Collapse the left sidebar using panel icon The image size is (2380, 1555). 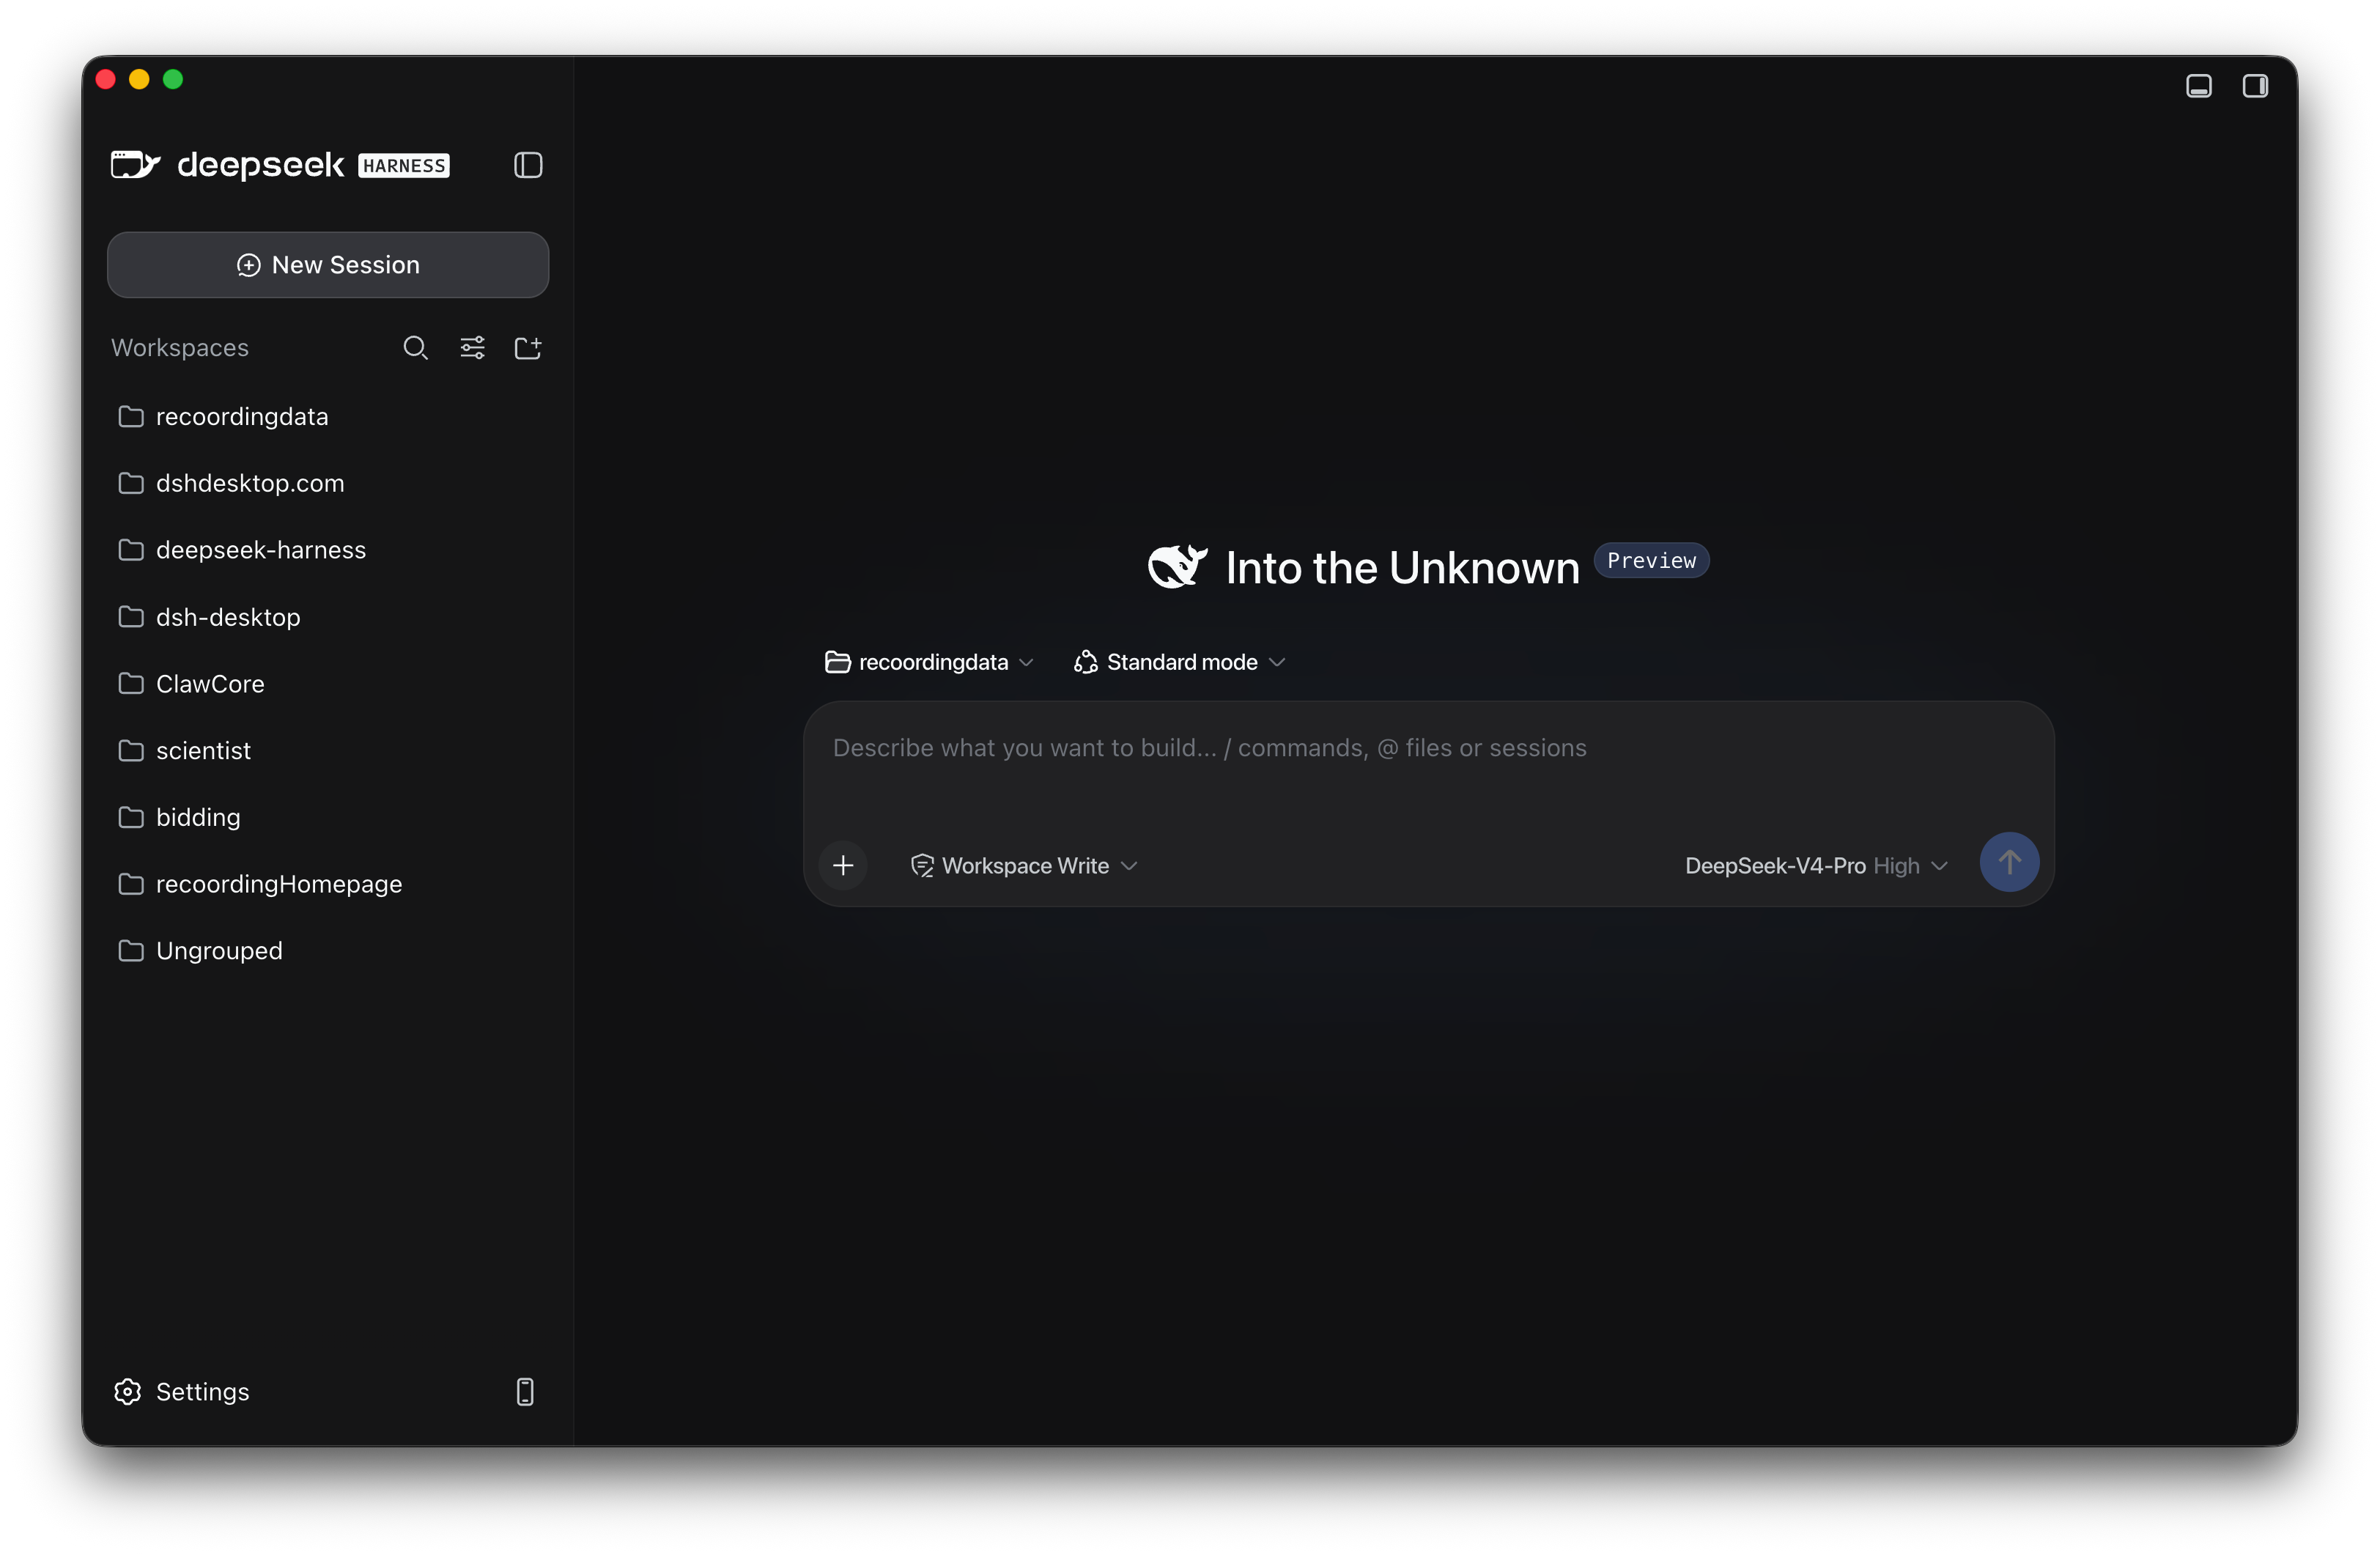pos(528,165)
